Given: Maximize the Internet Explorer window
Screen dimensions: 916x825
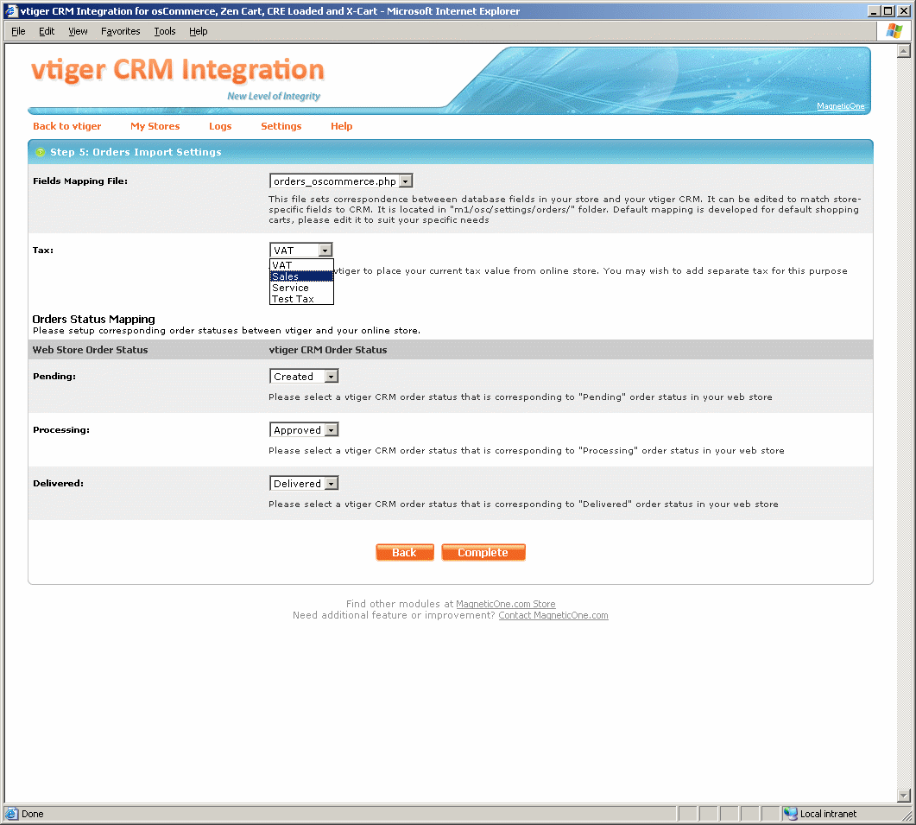Looking at the screenshot, I should pos(888,10).
